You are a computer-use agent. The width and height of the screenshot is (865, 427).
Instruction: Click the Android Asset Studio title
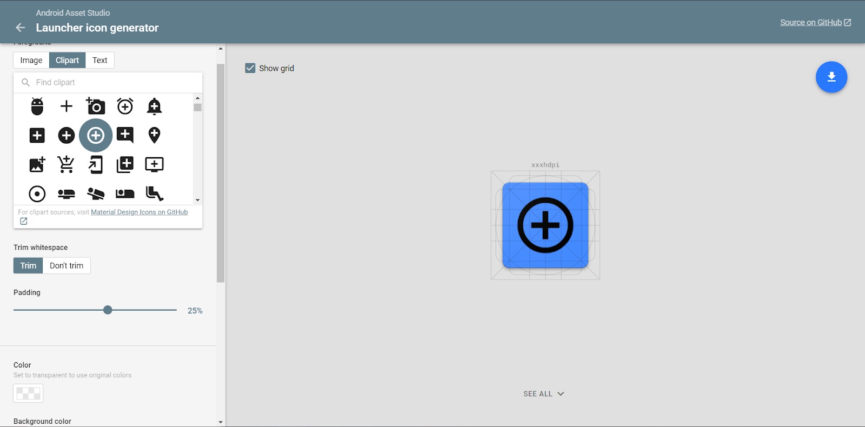(73, 13)
